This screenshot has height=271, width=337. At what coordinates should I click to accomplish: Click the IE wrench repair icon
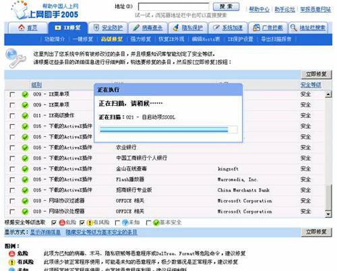16,58
